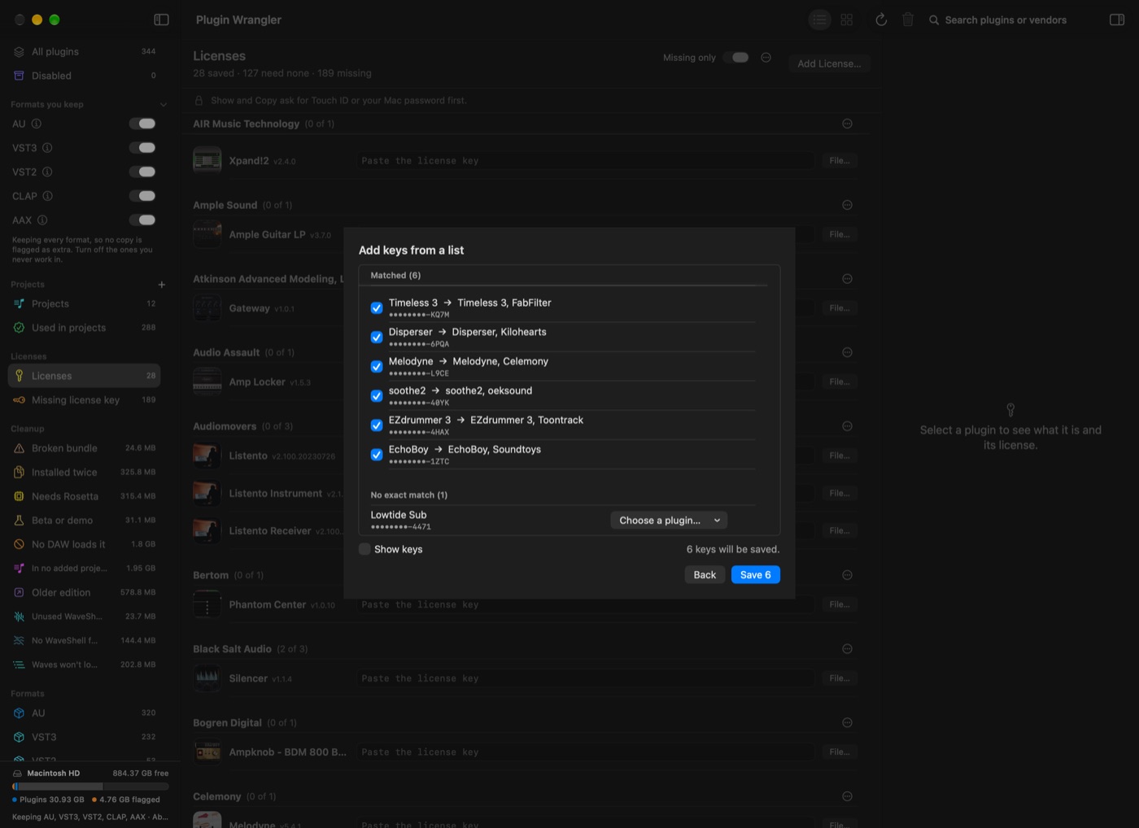Uncheck the EchoBoy matched key
Screen dimensions: 1139x828
click(377, 455)
